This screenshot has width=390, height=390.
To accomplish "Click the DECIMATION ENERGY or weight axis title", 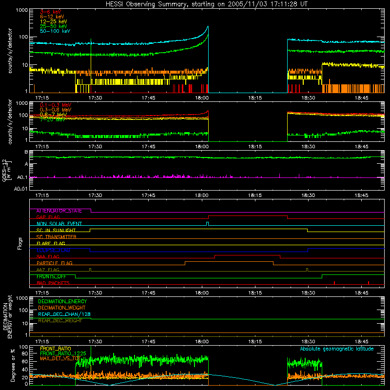I will click(x=7, y=317).
